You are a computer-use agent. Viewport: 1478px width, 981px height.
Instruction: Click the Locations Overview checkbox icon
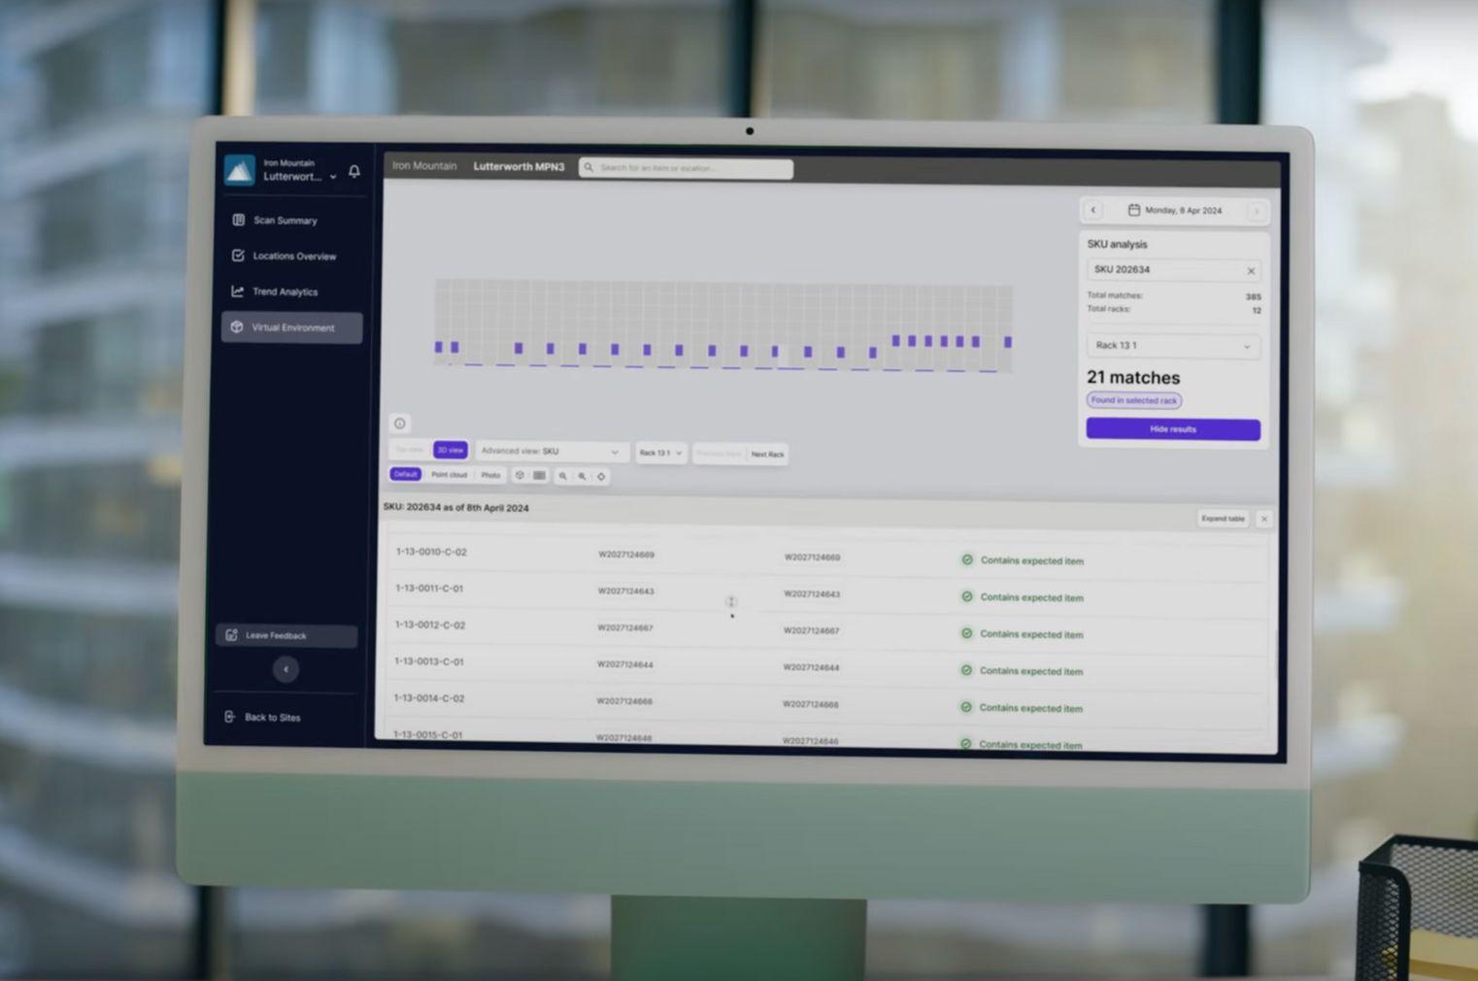tap(238, 255)
